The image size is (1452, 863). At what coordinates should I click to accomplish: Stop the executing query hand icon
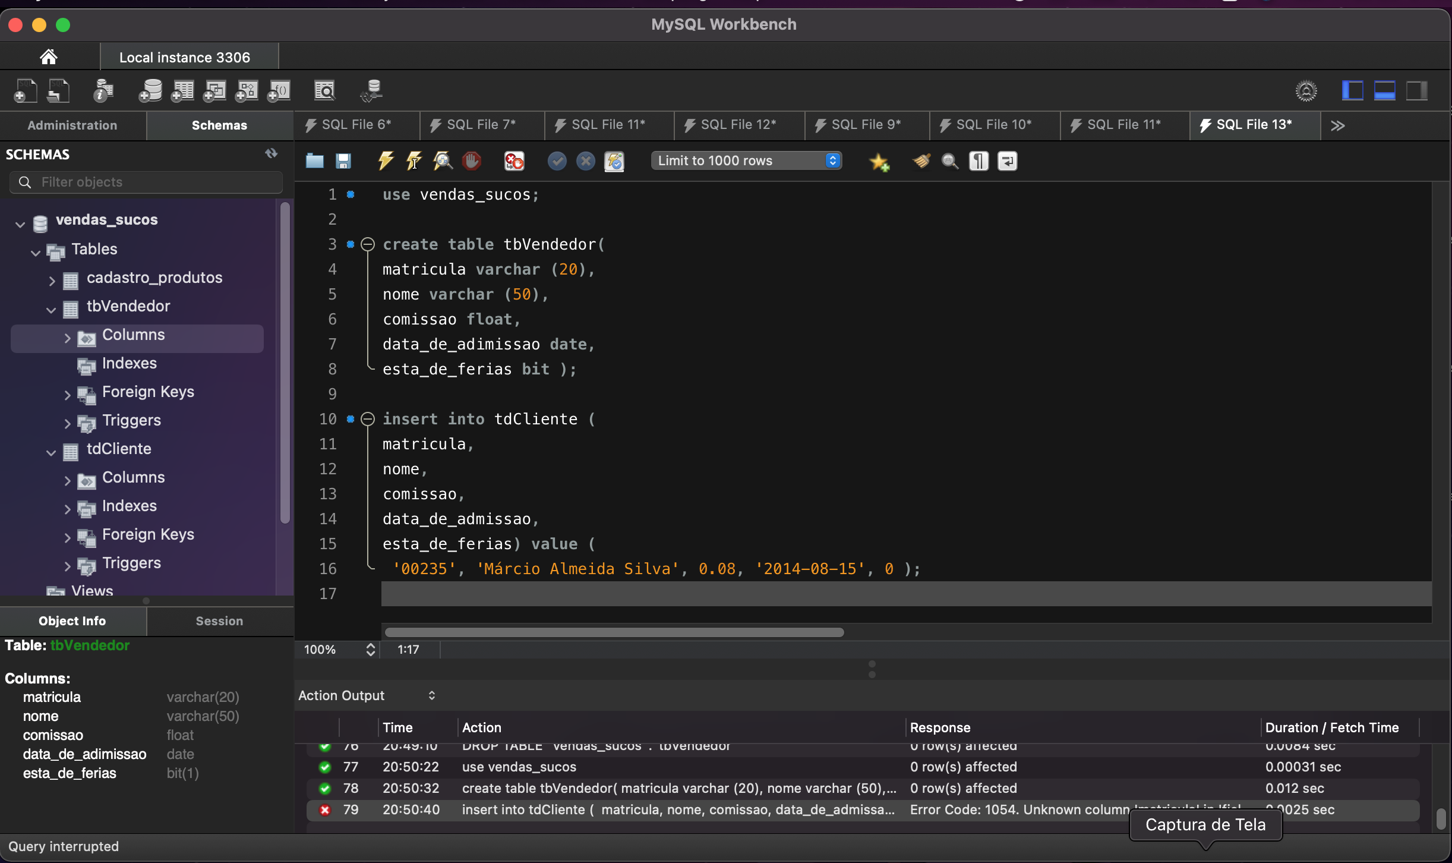point(472,161)
